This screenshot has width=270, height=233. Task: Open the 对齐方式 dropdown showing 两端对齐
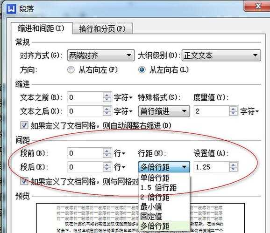[x=101, y=55]
